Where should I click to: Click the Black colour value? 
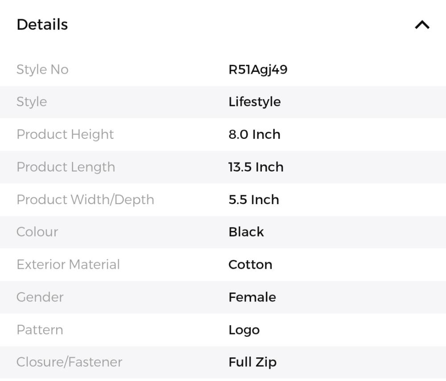click(x=246, y=232)
